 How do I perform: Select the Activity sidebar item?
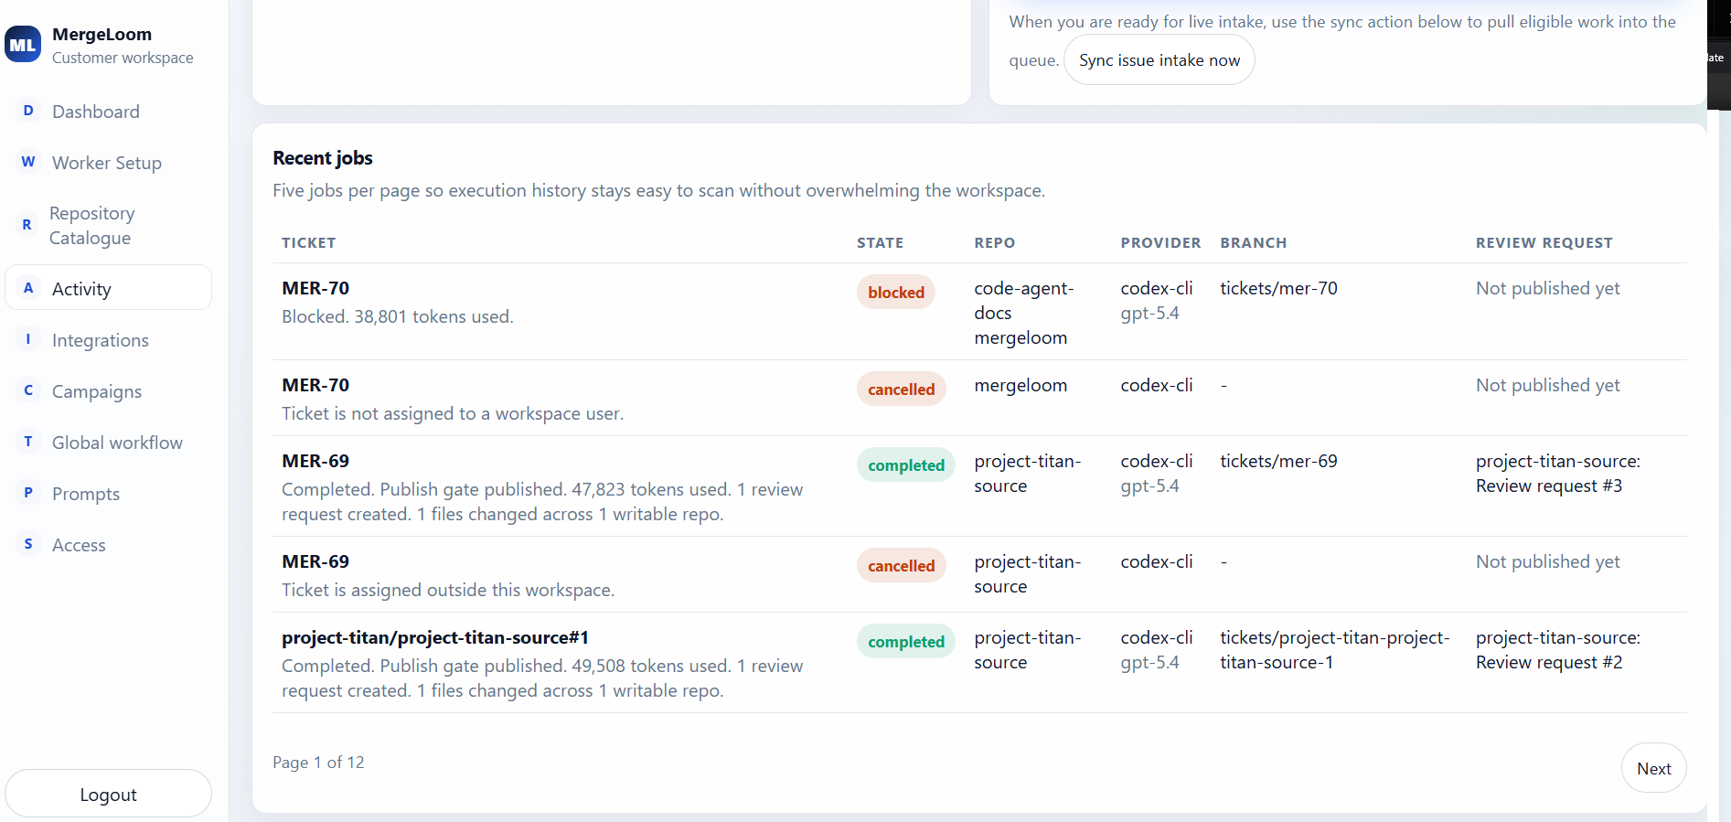108,288
